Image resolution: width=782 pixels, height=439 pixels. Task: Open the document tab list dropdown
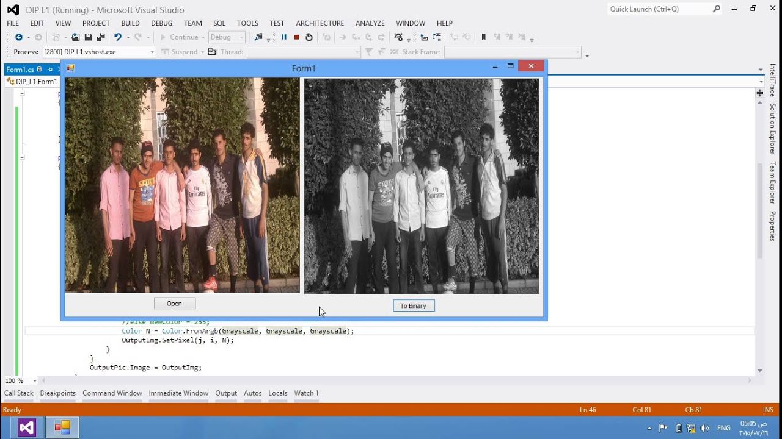tap(761, 70)
